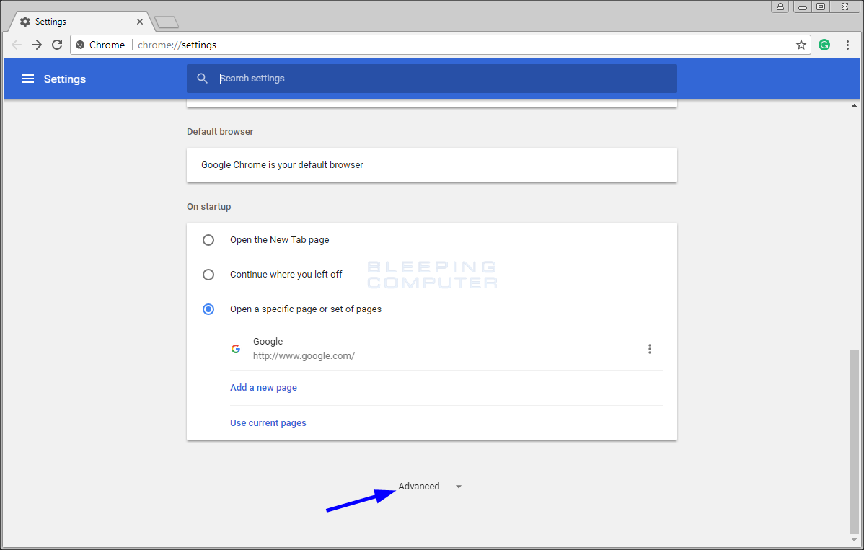Click the Google startup page name
The width and height of the screenshot is (864, 550).
[x=268, y=342]
